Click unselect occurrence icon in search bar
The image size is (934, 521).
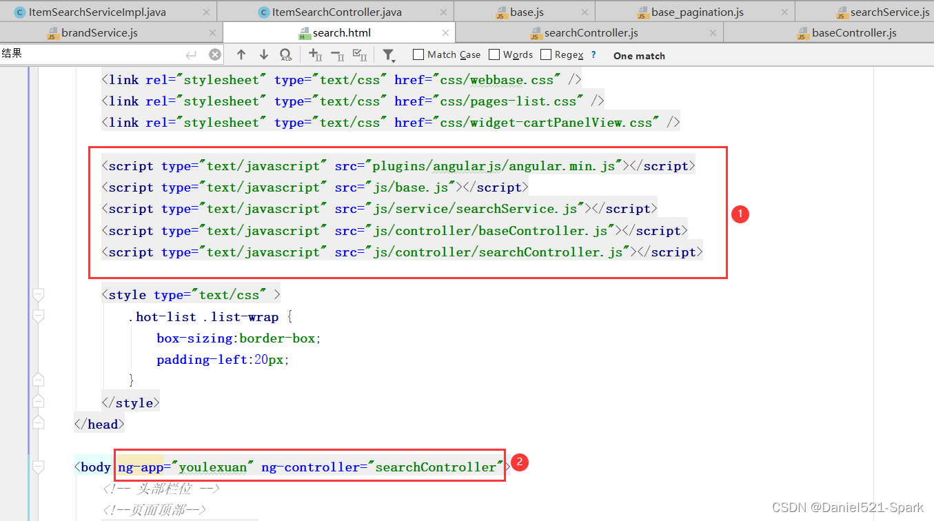(x=337, y=55)
